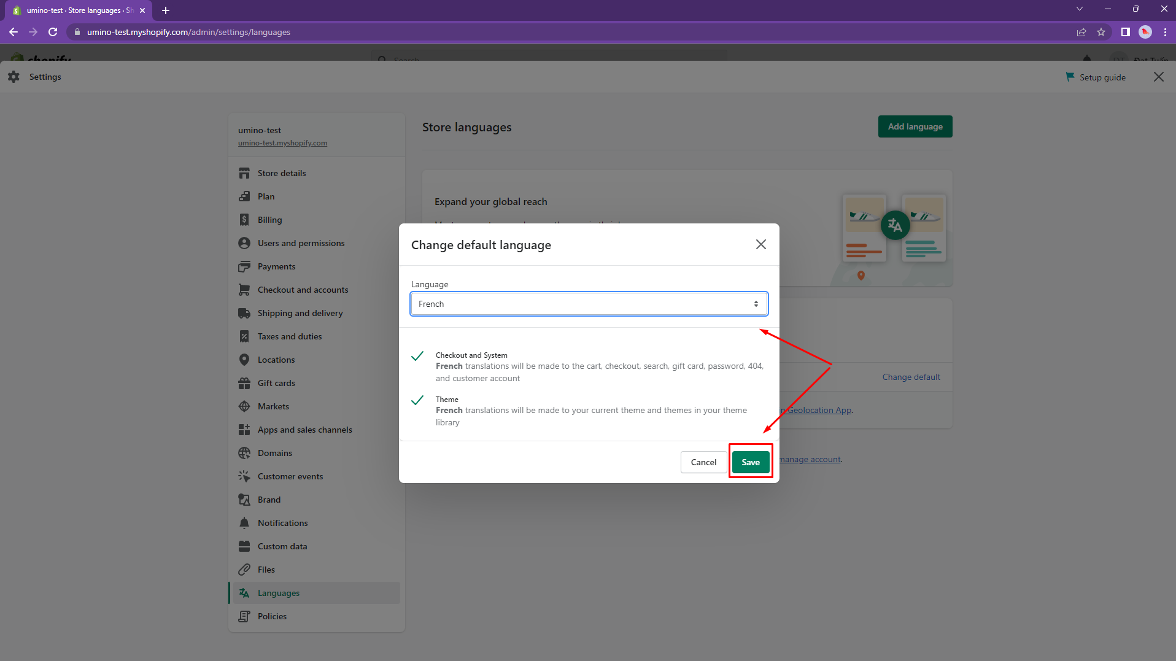Click the Save button in dialog

tap(750, 462)
